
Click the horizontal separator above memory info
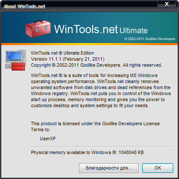(x=102, y=147)
